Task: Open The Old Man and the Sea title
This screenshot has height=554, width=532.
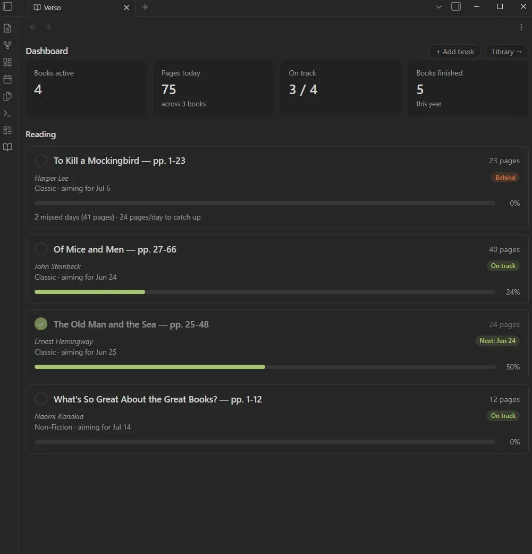Action: (x=131, y=324)
